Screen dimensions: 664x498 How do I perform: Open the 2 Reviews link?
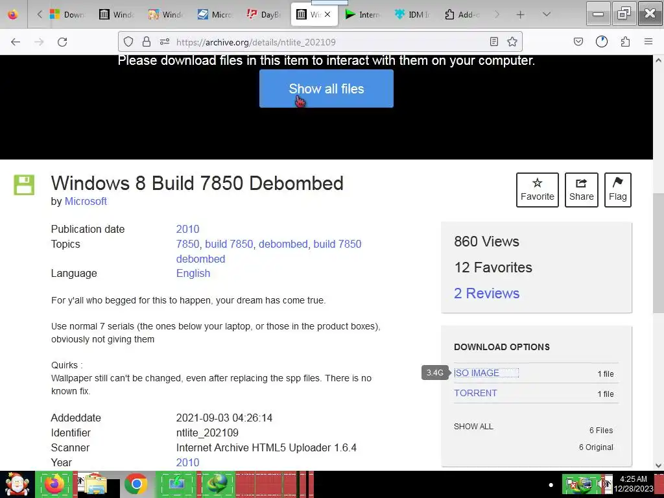tap(486, 293)
